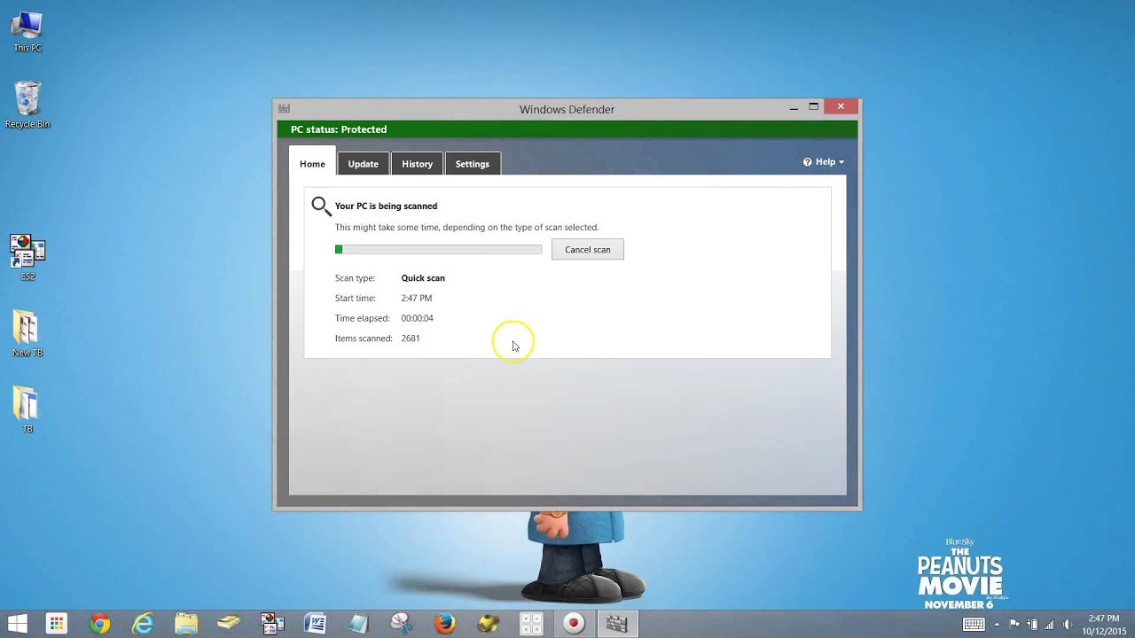Open the yellow sphere taskbar icon
The height and width of the screenshot is (638, 1135).
click(x=488, y=624)
